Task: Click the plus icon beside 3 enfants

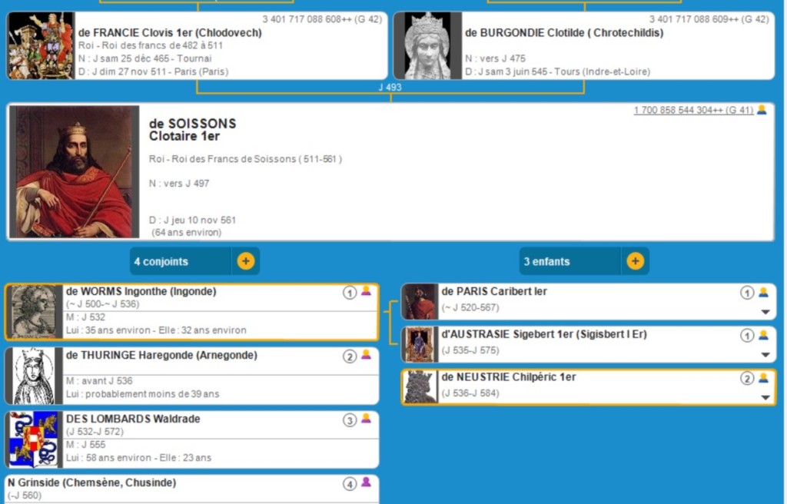Action: coord(635,261)
